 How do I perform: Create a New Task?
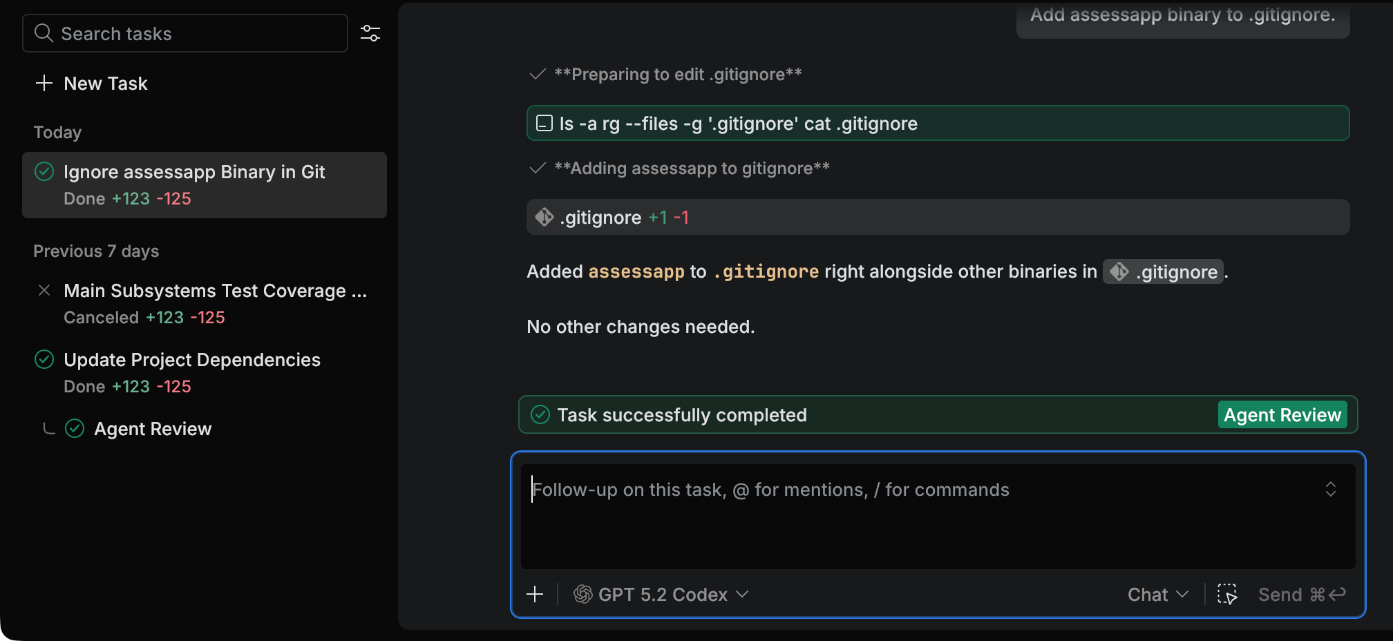[x=105, y=83]
